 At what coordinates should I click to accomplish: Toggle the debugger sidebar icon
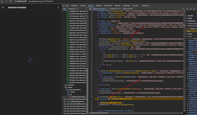pyautogui.click(x=183, y=9)
